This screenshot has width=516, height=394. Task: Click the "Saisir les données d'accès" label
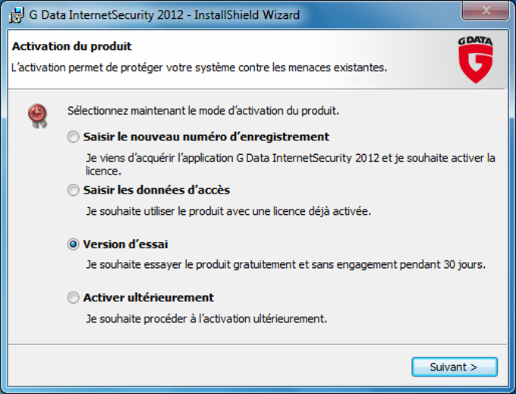(x=156, y=190)
